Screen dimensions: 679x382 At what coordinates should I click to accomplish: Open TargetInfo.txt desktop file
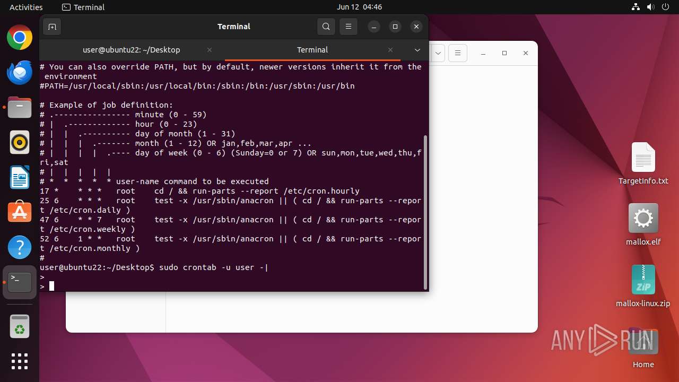643,164
